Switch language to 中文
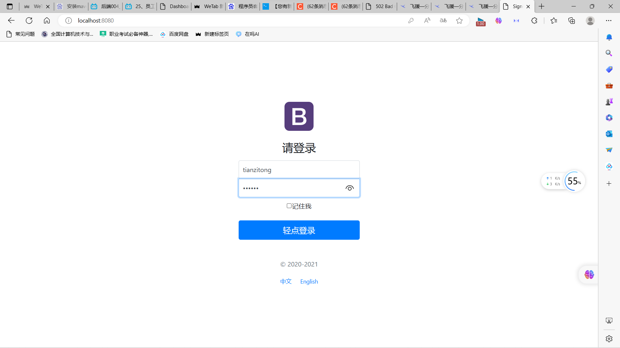 [286, 281]
